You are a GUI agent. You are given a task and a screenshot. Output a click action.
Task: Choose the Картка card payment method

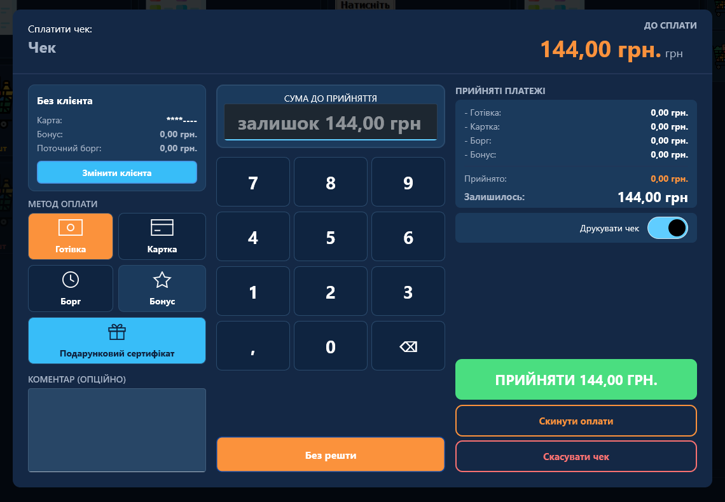click(x=162, y=236)
